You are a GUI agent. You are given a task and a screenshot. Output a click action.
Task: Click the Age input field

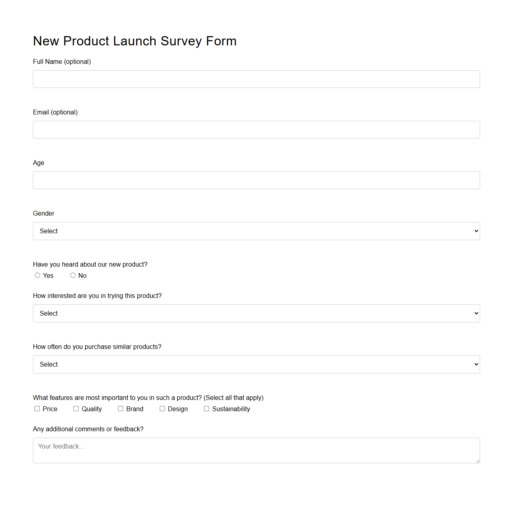tap(256, 180)
